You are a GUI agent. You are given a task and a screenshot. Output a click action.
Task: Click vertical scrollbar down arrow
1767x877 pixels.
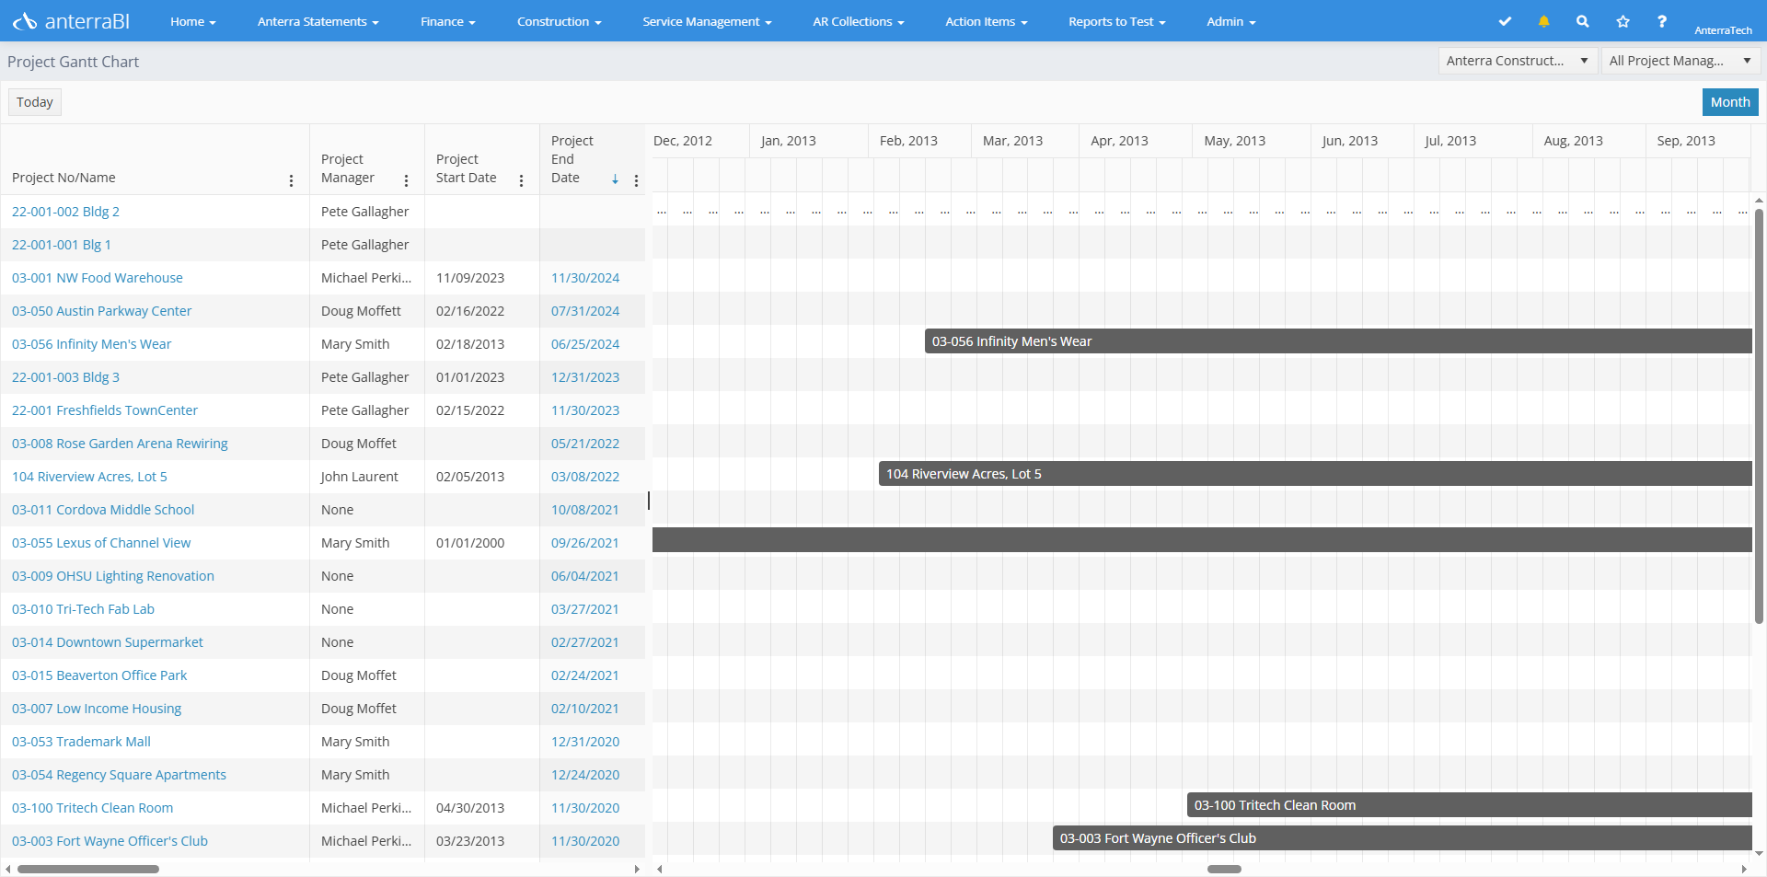coord(1759,853)
